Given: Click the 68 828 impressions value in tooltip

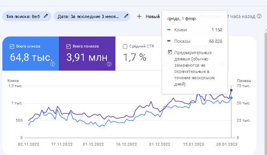Looking at the screenshot, I should click(216, 41).
